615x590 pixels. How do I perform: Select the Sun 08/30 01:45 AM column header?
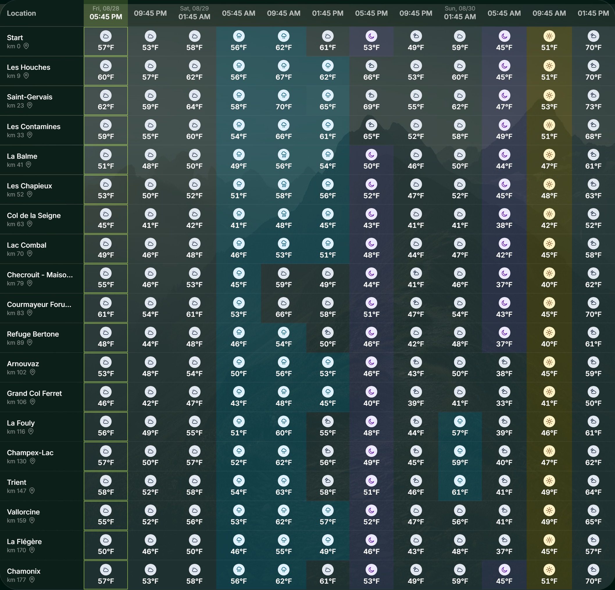tap(460, 13)
